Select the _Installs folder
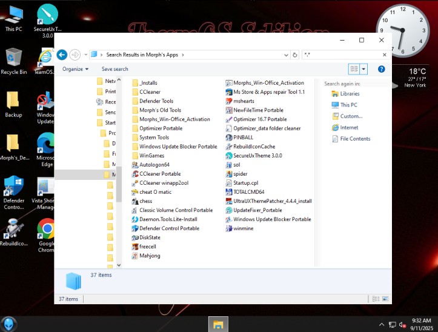 145,83
